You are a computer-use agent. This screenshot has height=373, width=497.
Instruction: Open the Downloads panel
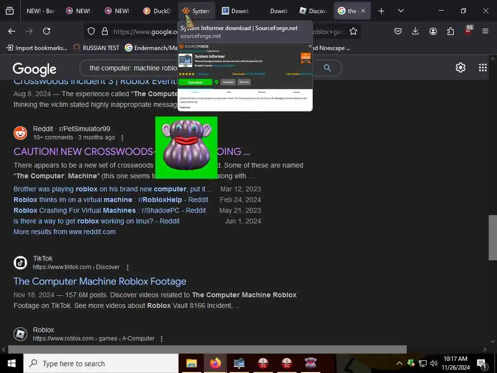[415, 31]
